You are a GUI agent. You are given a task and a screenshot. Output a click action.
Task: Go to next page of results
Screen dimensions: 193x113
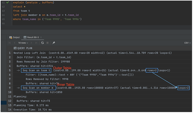[x=31, y=43]
